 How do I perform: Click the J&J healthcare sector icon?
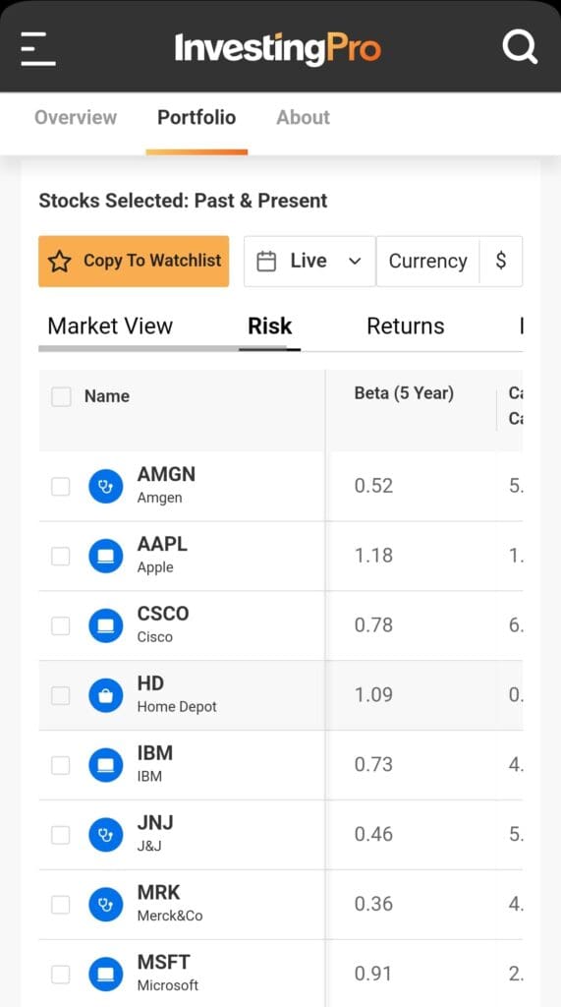105,835
